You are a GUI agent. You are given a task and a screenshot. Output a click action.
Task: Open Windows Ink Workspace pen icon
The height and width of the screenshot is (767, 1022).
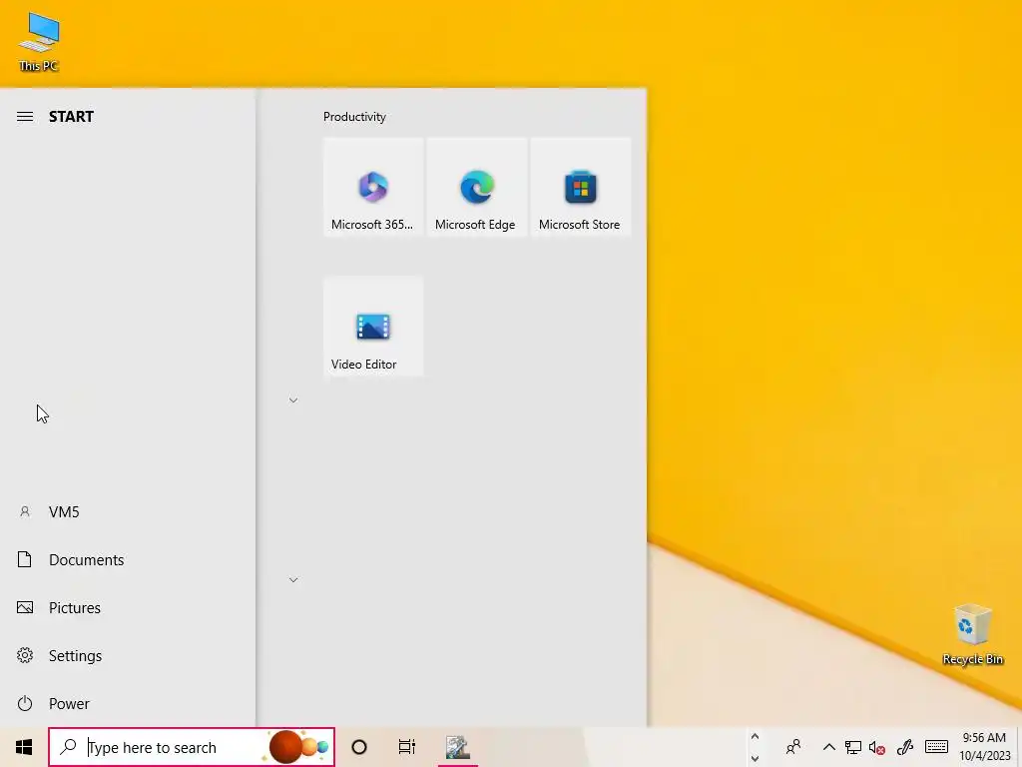(x=904, y=747)
